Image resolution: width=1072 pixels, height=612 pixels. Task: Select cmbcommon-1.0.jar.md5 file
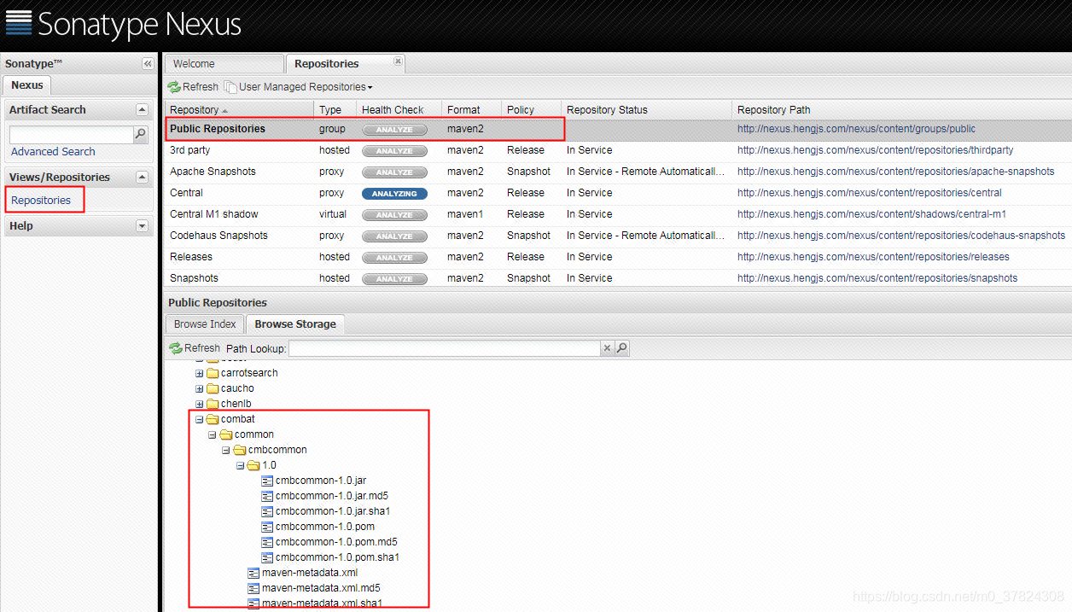[x=332, y=496]
